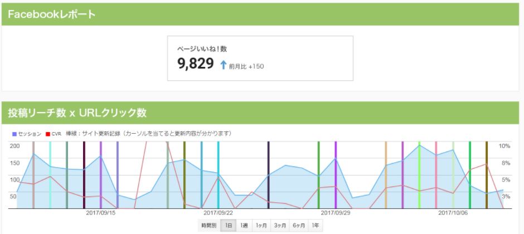Click the olive-colored update marker bar
Image resolution: width=524 pixels, height=234 pixels.
(x=185, y=175)
